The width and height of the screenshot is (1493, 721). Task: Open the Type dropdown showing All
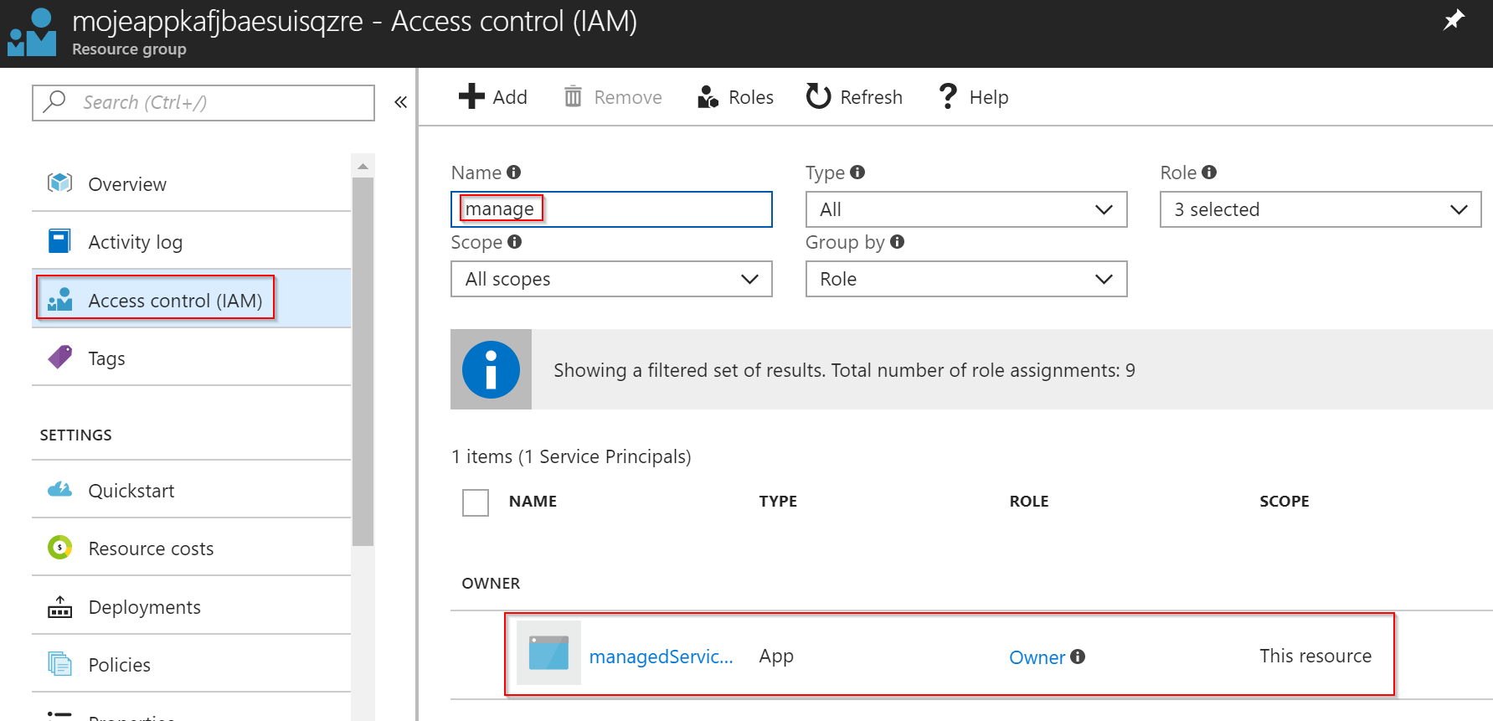click(966, 209)
